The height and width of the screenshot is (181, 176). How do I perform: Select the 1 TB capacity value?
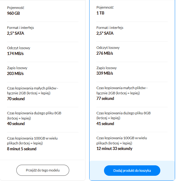pyautogui.click(x=100, y=13)
